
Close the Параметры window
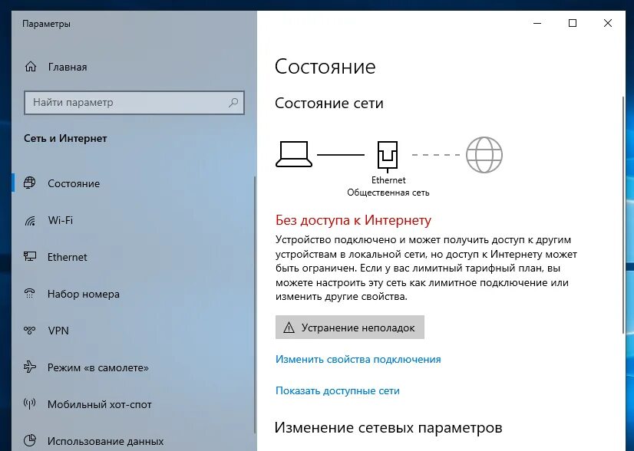click(608, 24)
